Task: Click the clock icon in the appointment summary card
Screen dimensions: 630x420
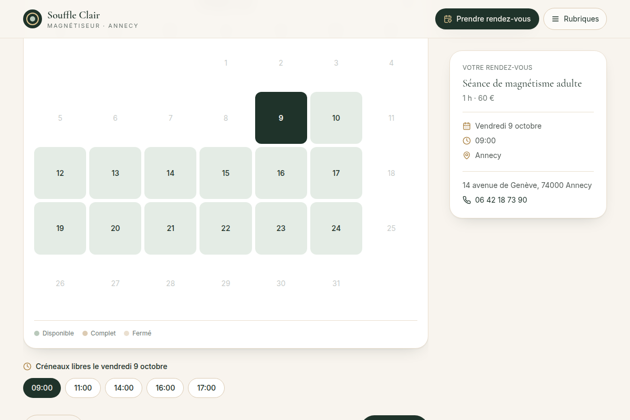Action: click(x=467, y=141)
